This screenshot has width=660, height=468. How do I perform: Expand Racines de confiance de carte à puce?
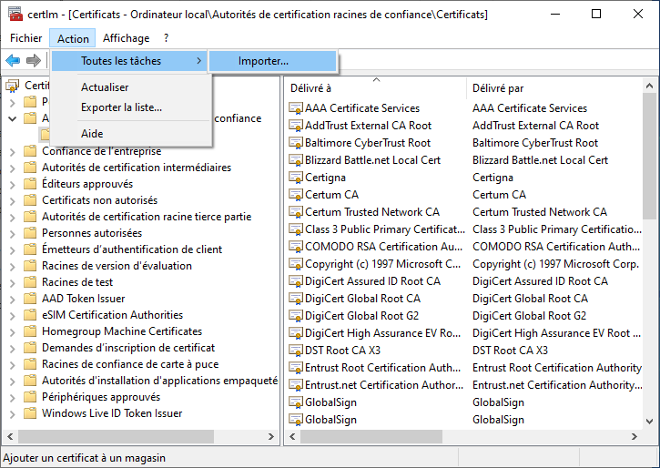pos(12,365)
